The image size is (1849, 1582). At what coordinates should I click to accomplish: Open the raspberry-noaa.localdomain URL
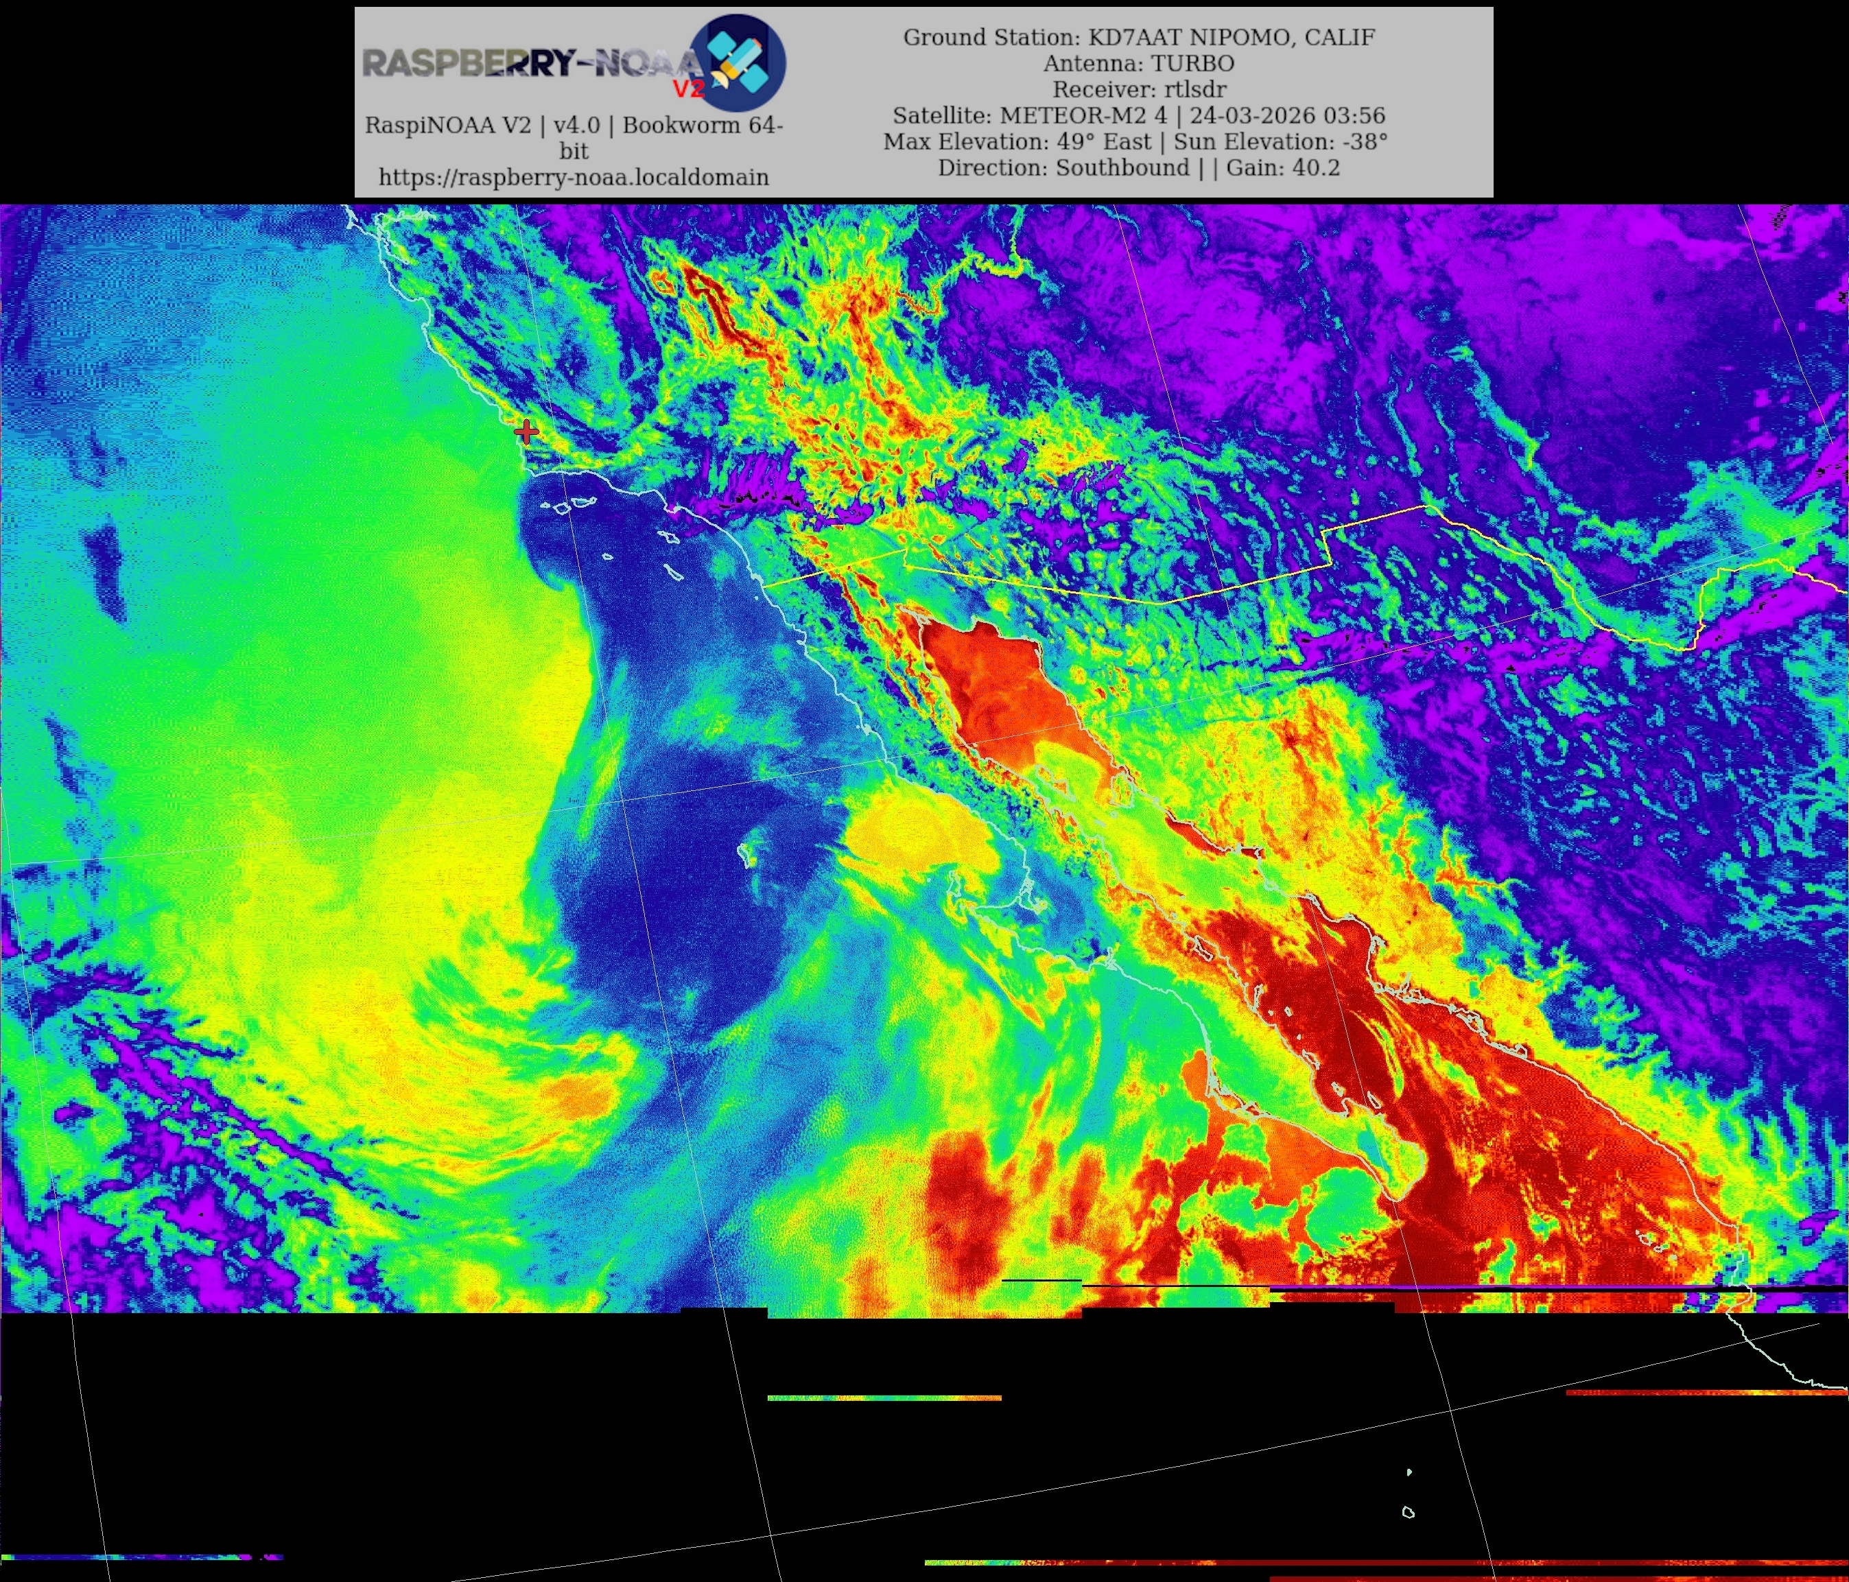573,177
